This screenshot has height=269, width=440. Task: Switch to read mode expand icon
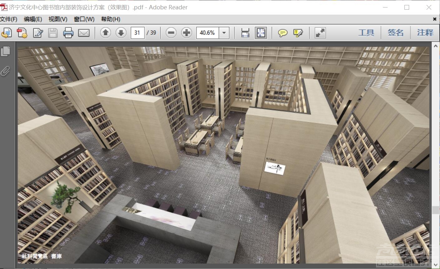pos(320,33)
